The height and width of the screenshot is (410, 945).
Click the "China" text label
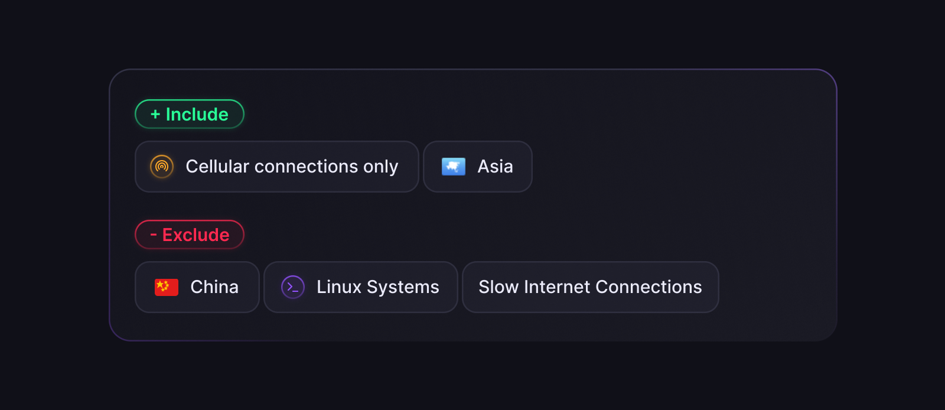(214, 287)
